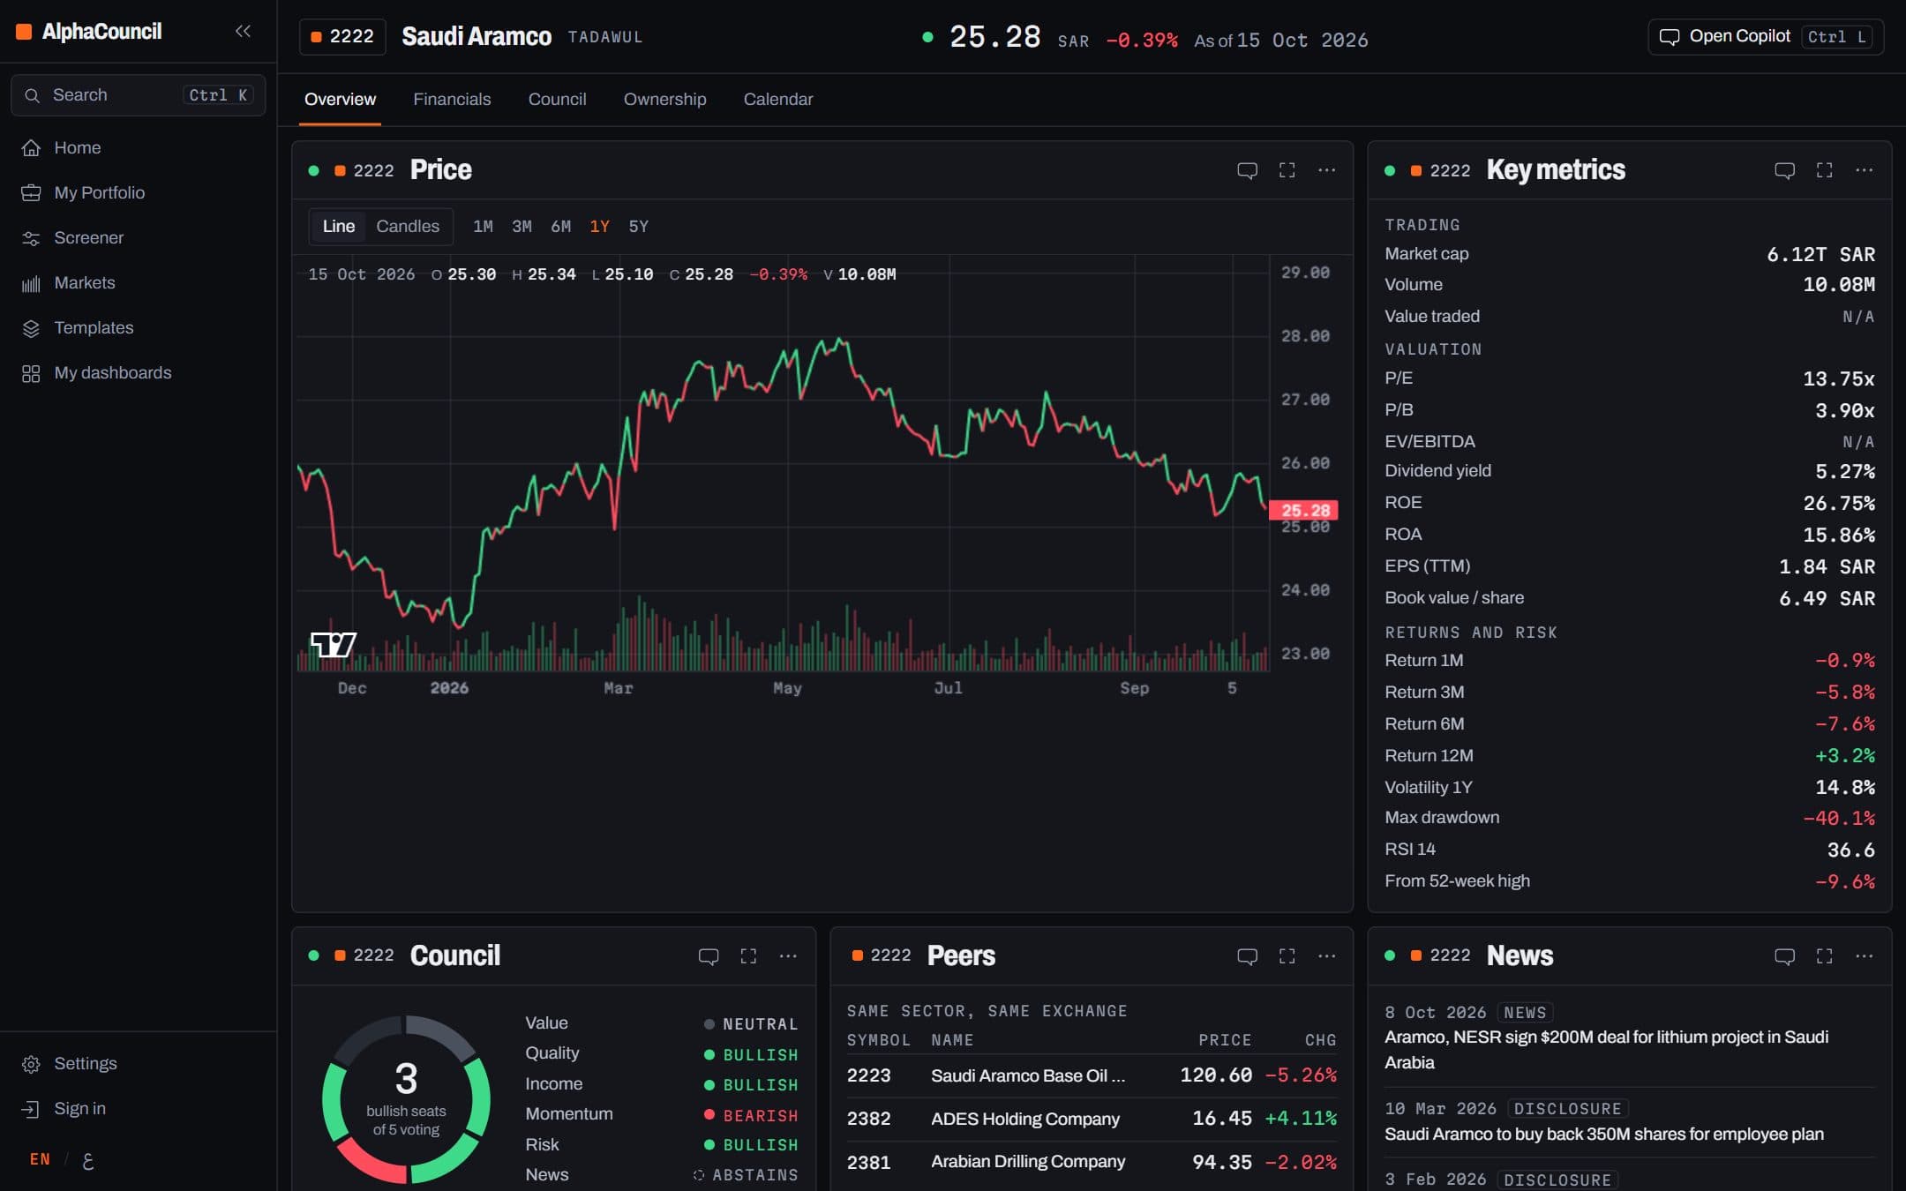Open the Home sidebar item

(139, 147)
